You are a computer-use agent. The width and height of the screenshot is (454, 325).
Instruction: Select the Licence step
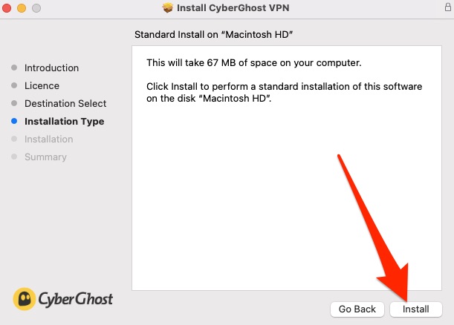(x=42, y=85)
